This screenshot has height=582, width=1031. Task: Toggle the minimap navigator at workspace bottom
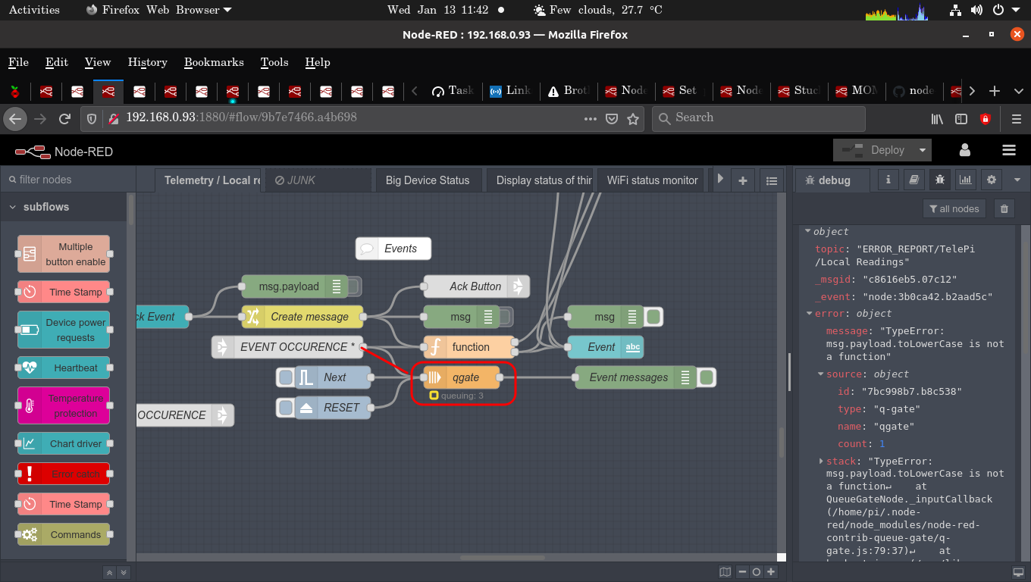724,571
